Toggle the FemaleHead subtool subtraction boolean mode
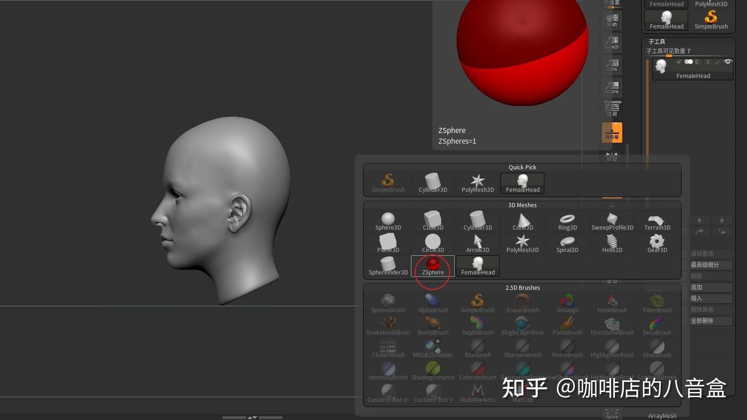 coord(698,62)
